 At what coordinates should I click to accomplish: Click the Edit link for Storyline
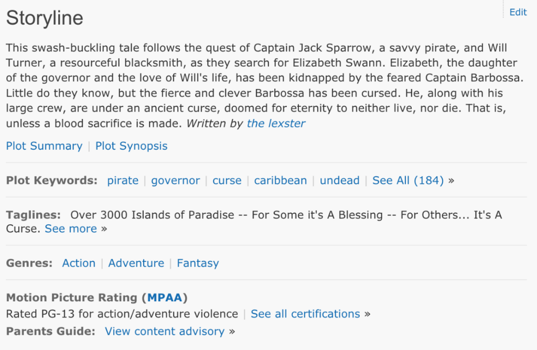[x=518, y=12]
